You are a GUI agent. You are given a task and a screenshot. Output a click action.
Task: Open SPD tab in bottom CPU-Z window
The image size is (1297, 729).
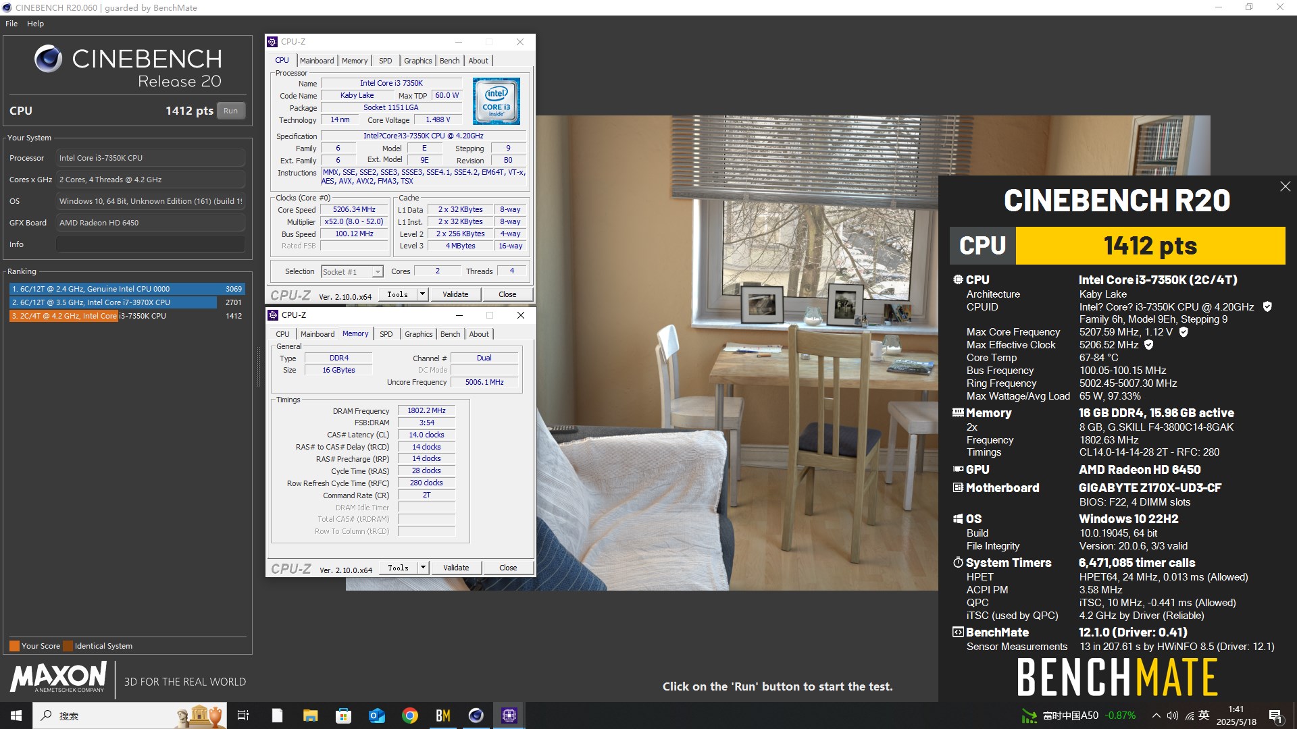point(386,334)
